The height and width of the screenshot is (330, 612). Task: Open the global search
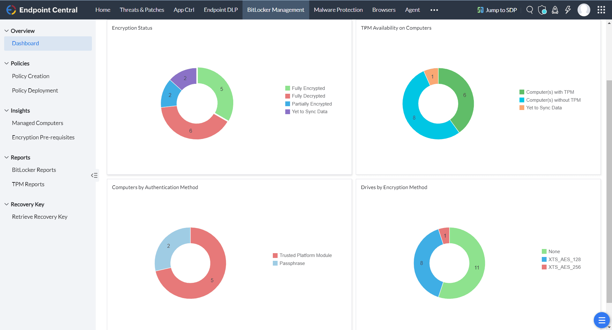[529, 10]
